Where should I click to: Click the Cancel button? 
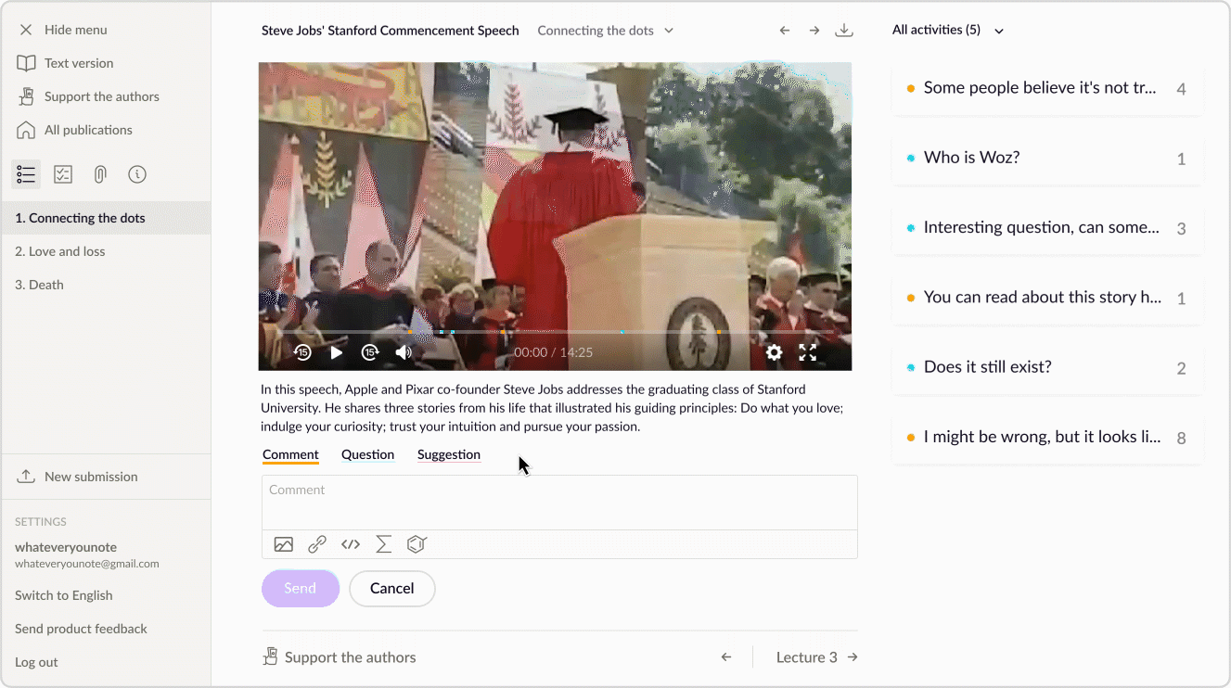pos(391,588)
